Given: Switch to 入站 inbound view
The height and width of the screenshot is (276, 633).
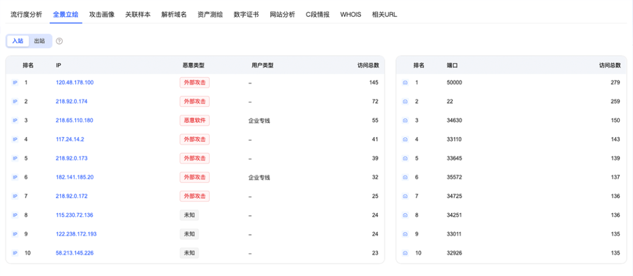Looking at the screenshot, I should 18,41.
